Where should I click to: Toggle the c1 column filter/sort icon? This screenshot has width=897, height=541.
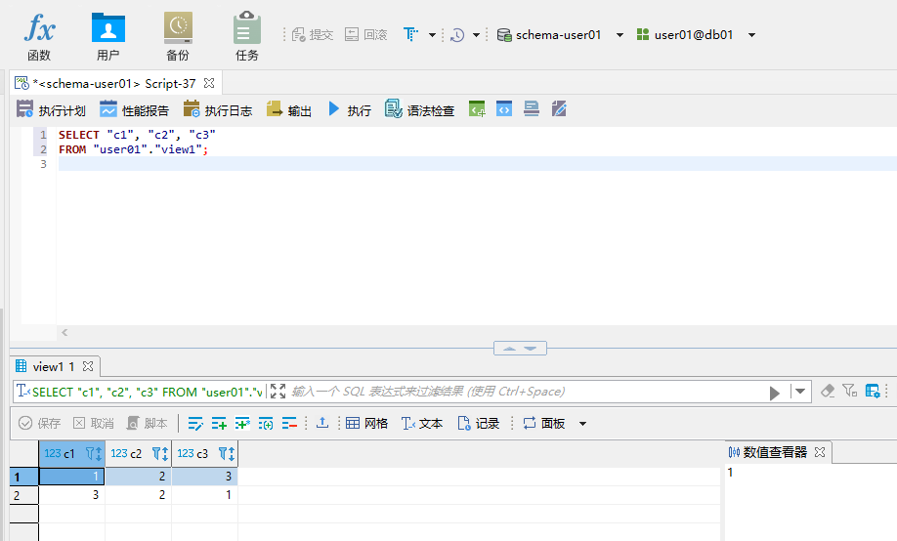[x=94, y=453]
